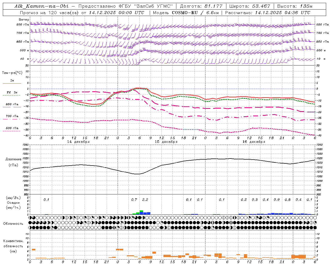
Task: Click the Тем-ра(°C) axis title
Action: coord(12,73)
